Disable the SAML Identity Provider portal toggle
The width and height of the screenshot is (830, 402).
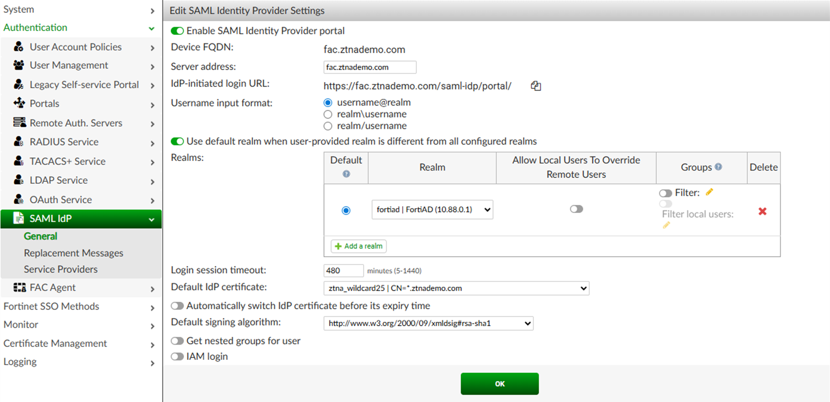click(177, 31)
